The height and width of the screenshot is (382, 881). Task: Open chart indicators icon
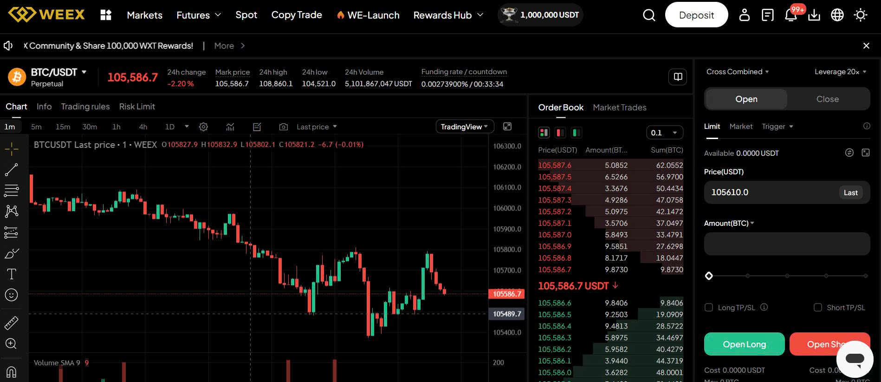(230, 127)
